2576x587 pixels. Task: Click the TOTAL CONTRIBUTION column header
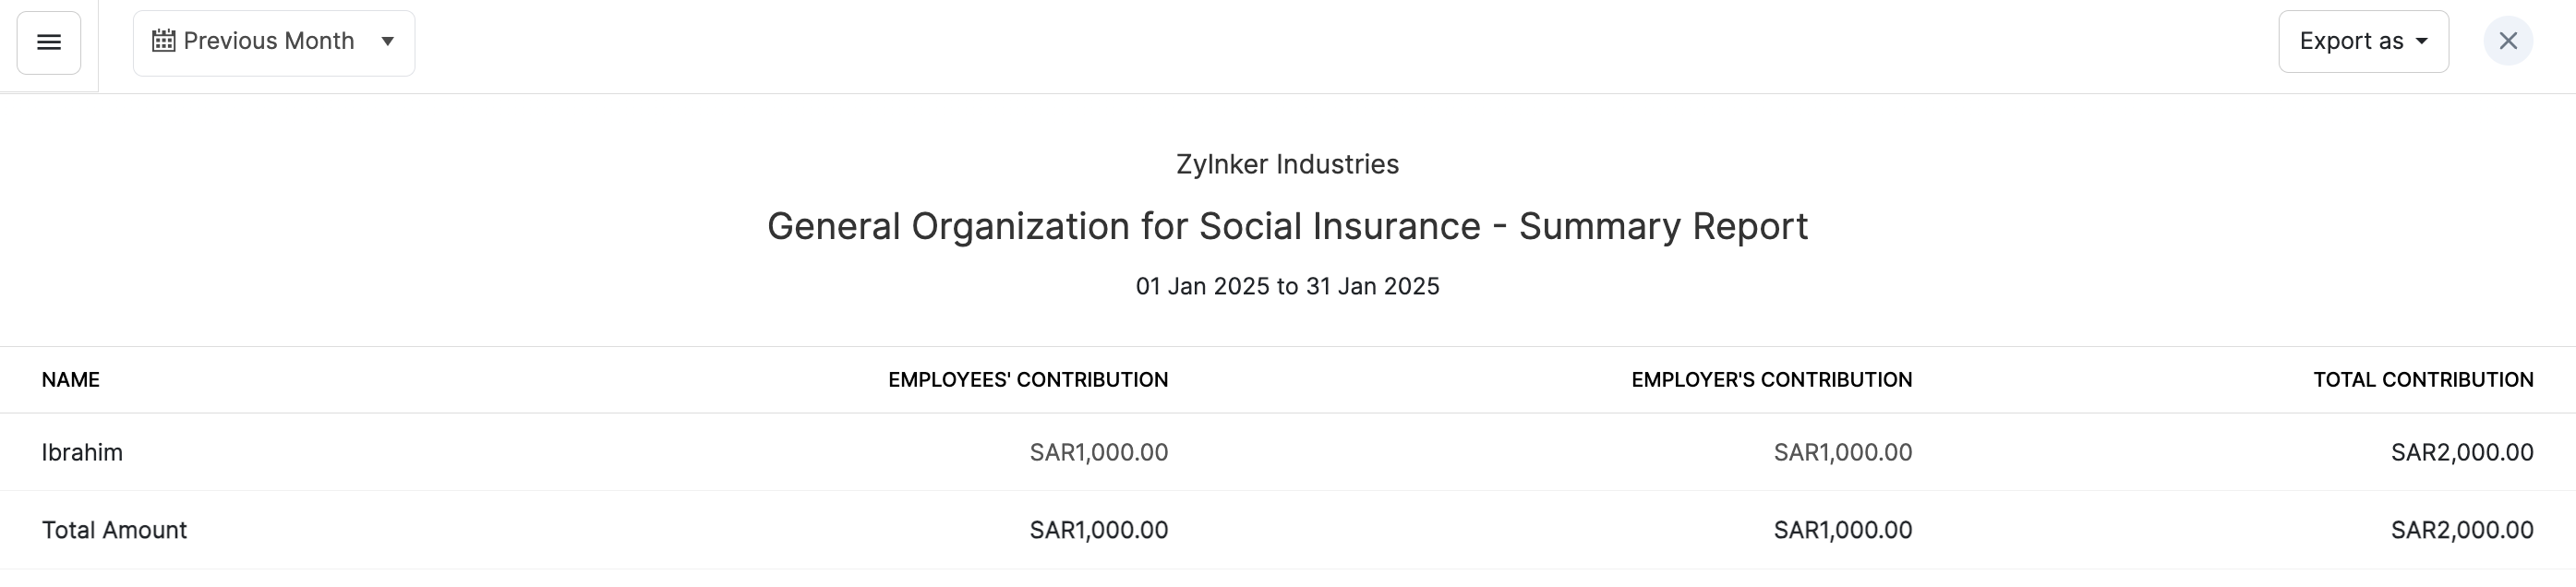click(x=2422, y=380)
